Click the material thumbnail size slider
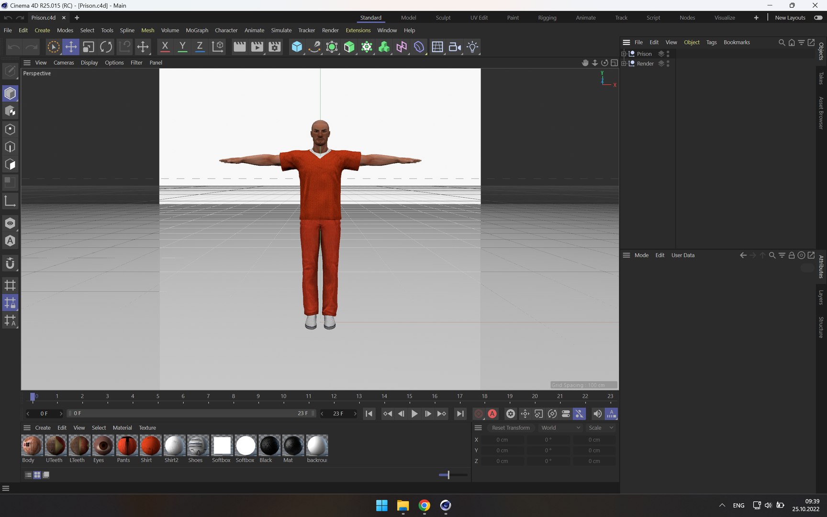 (448, 475)
